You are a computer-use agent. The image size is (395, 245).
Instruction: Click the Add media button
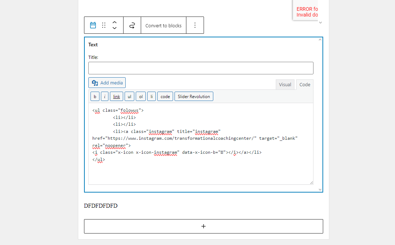click(x=107, y=83)
